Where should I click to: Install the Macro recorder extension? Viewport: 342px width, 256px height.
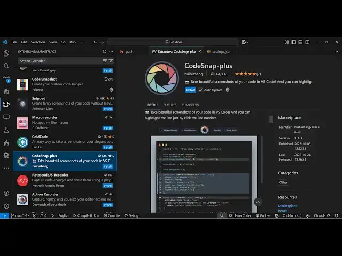tap(108, 128)
